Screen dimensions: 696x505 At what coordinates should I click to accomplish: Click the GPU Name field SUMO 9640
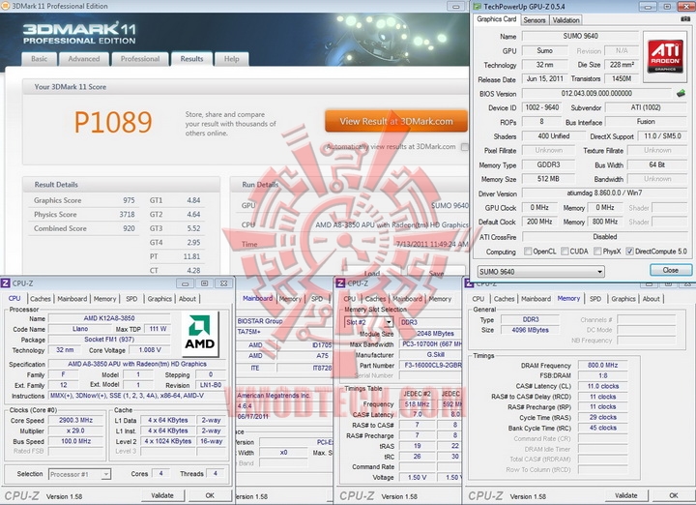point(580,36)
